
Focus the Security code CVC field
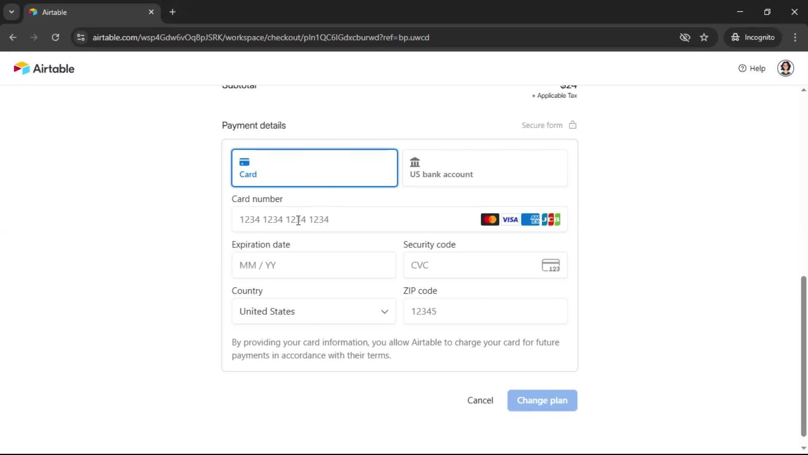(485, 265)
